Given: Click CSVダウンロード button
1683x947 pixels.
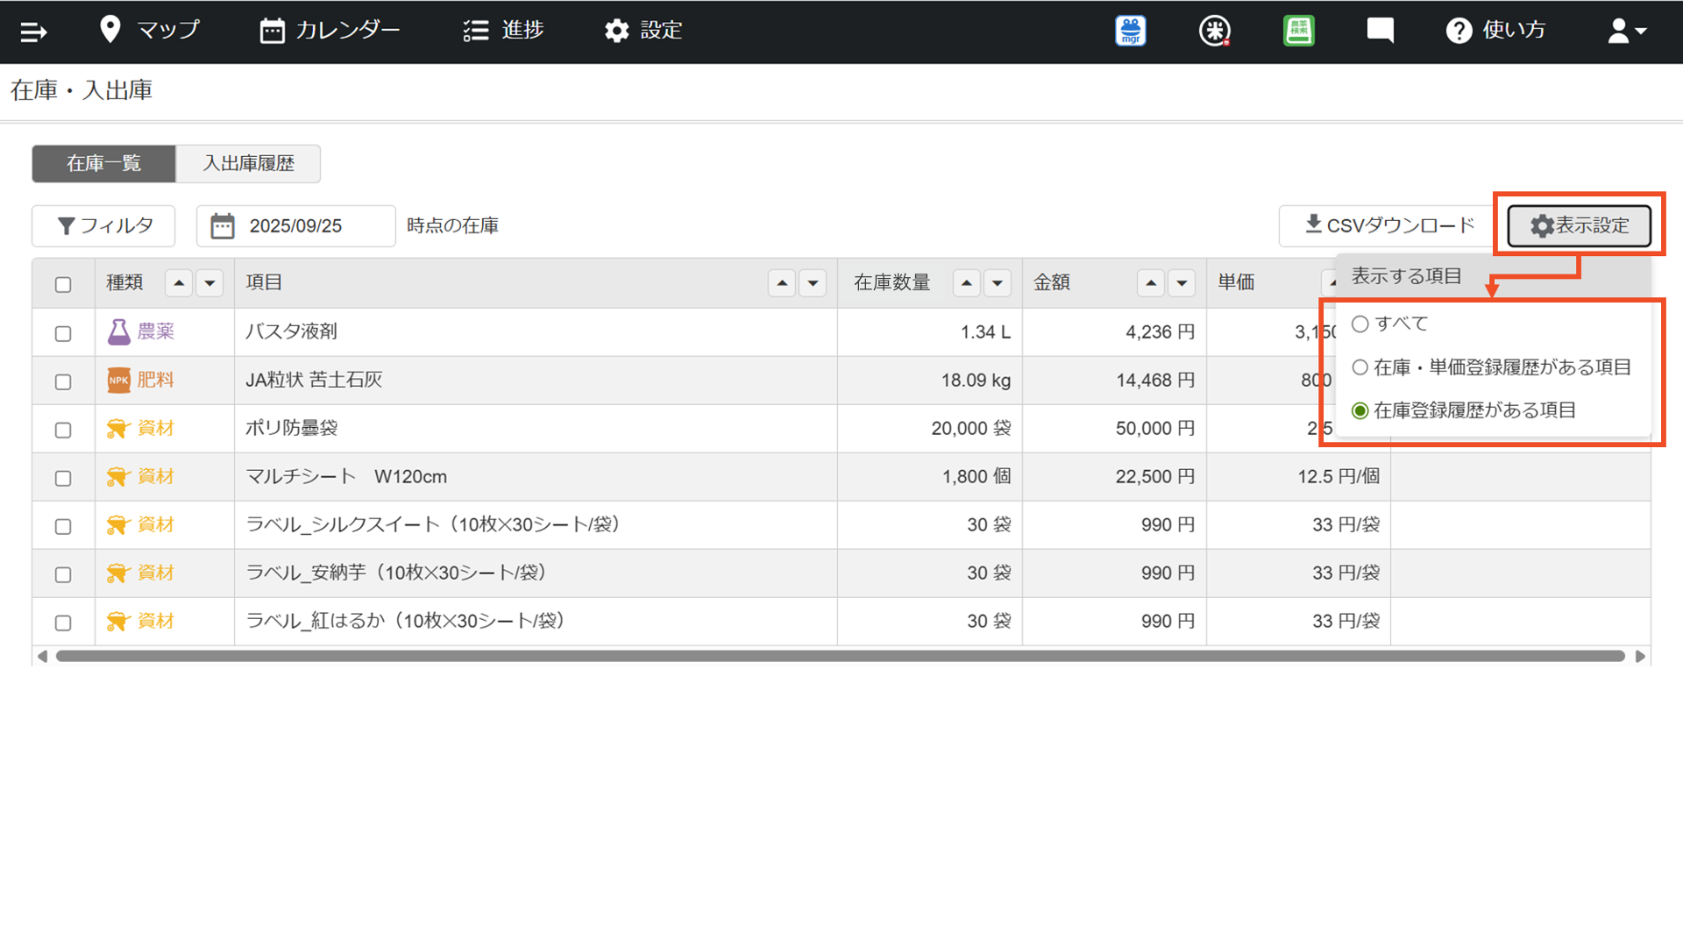Looking at the screenshot, I should click(1389, 226).
